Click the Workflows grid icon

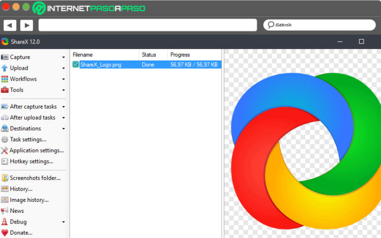tap(4, 79)
